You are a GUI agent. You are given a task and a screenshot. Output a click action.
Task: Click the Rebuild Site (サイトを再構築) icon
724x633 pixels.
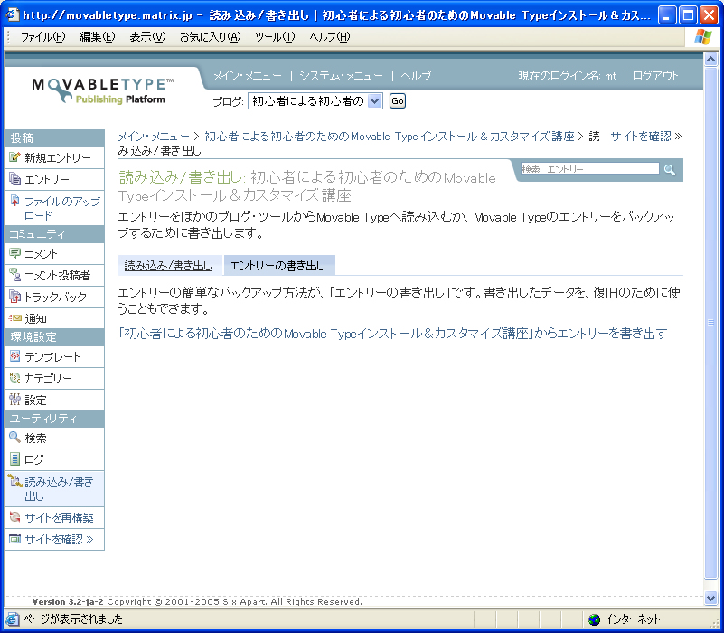(x=14, y=517)
